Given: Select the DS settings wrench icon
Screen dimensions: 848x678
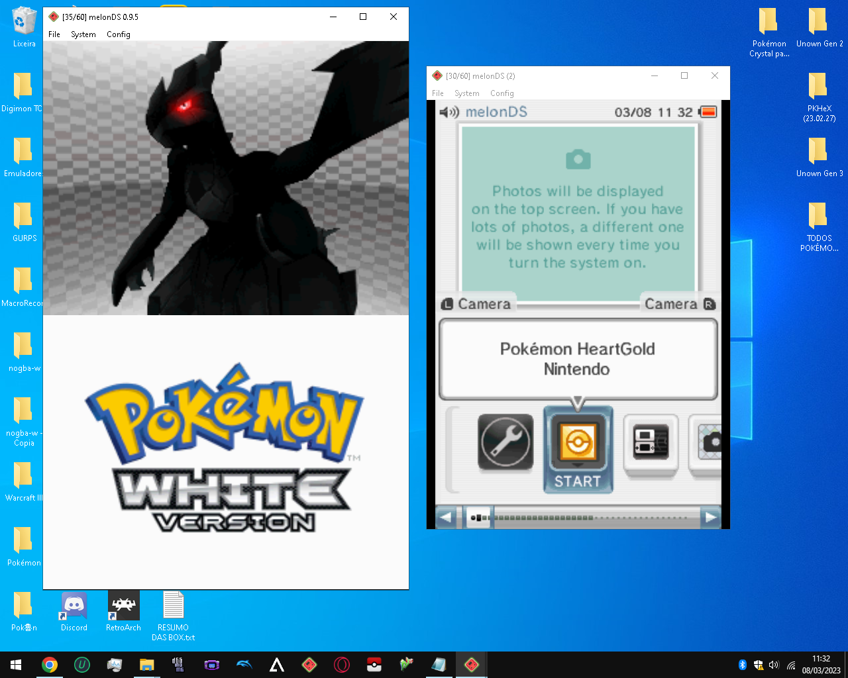Looking at the screenshot, I should [x=505, y=442].
